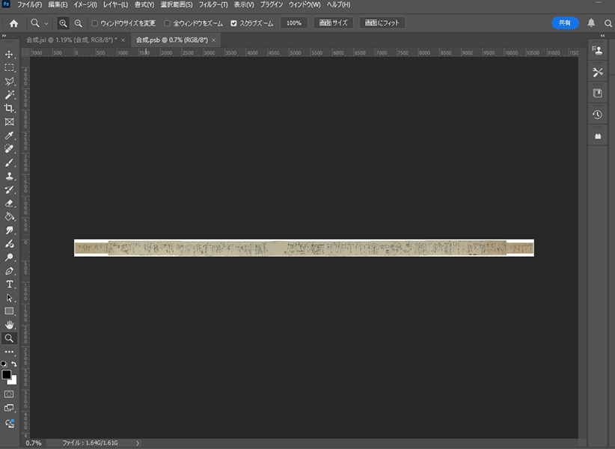
Task: Select the Magic Wand tool
Action: click(10, 95)
